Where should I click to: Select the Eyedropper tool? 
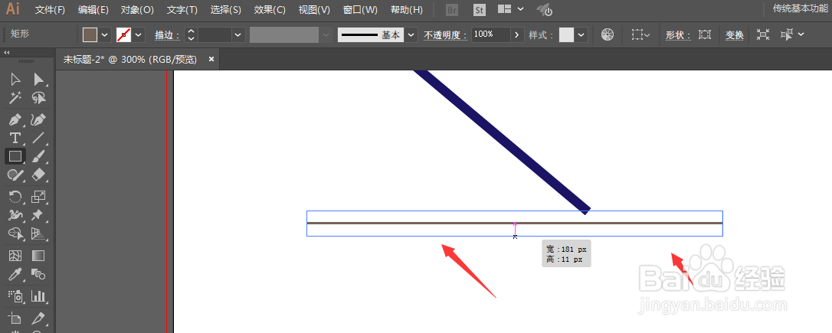click(15, 274)
